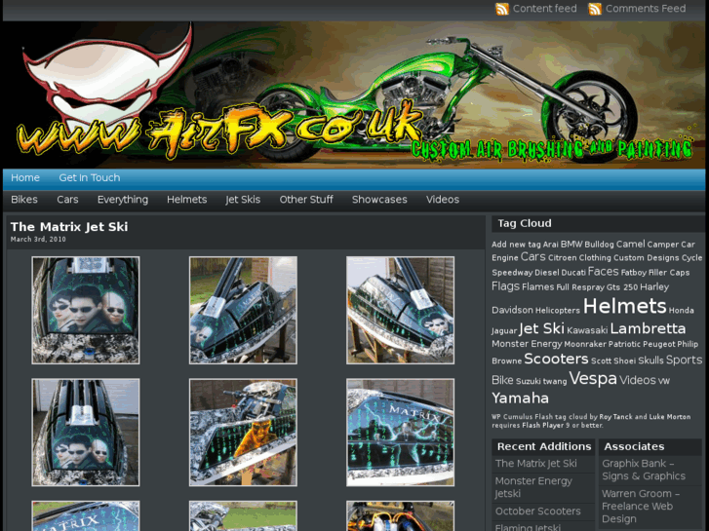709x531 pixels.
Task: Open the Cars category
Action: point(67,200)
